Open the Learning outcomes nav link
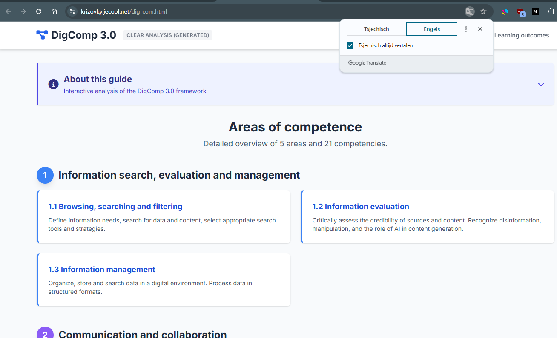Image resolution: width=557 pixels, height=338 pixels. (x=521, y=35)
